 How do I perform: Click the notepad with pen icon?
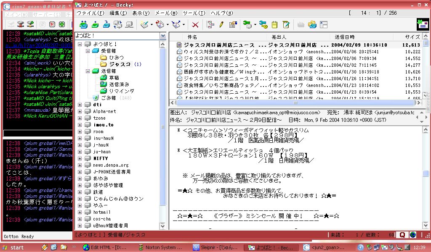click(x=286, y=25)
